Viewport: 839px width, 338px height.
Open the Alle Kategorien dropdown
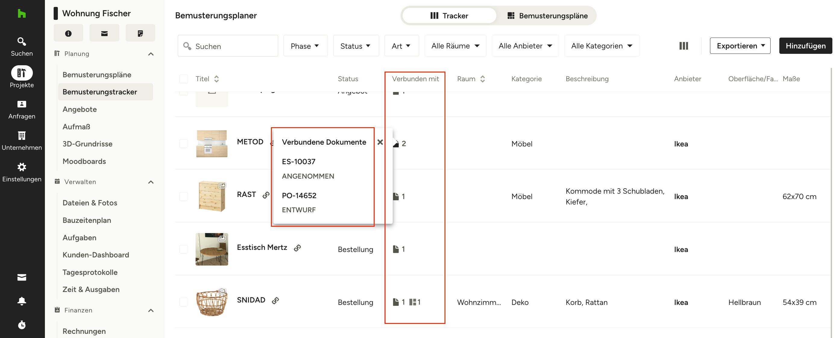tap(602, 46)
